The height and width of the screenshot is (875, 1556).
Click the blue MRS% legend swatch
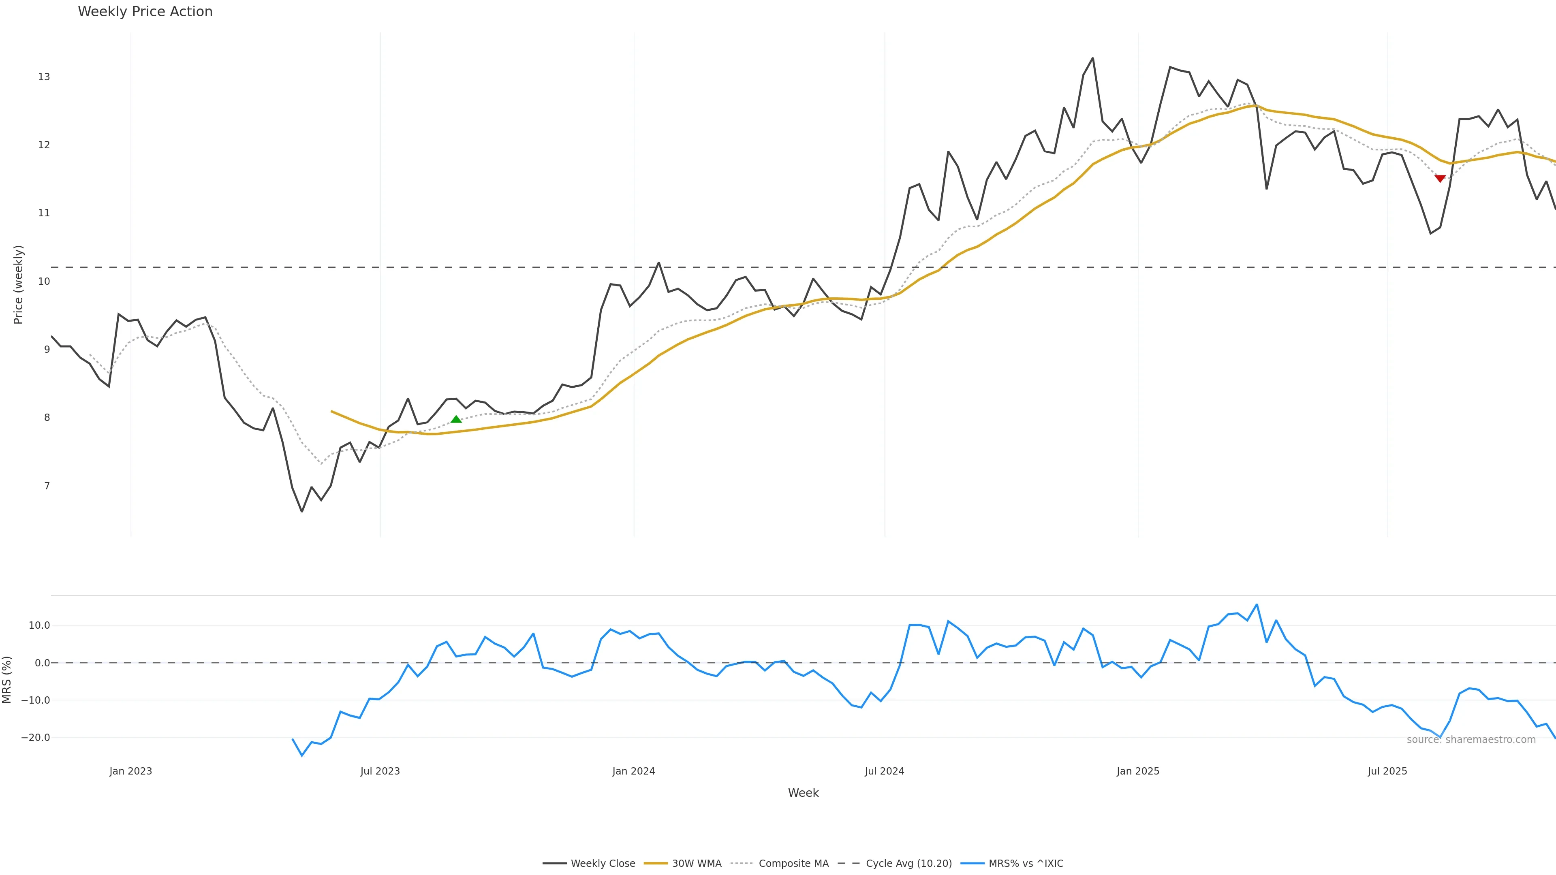coord(972,864)
